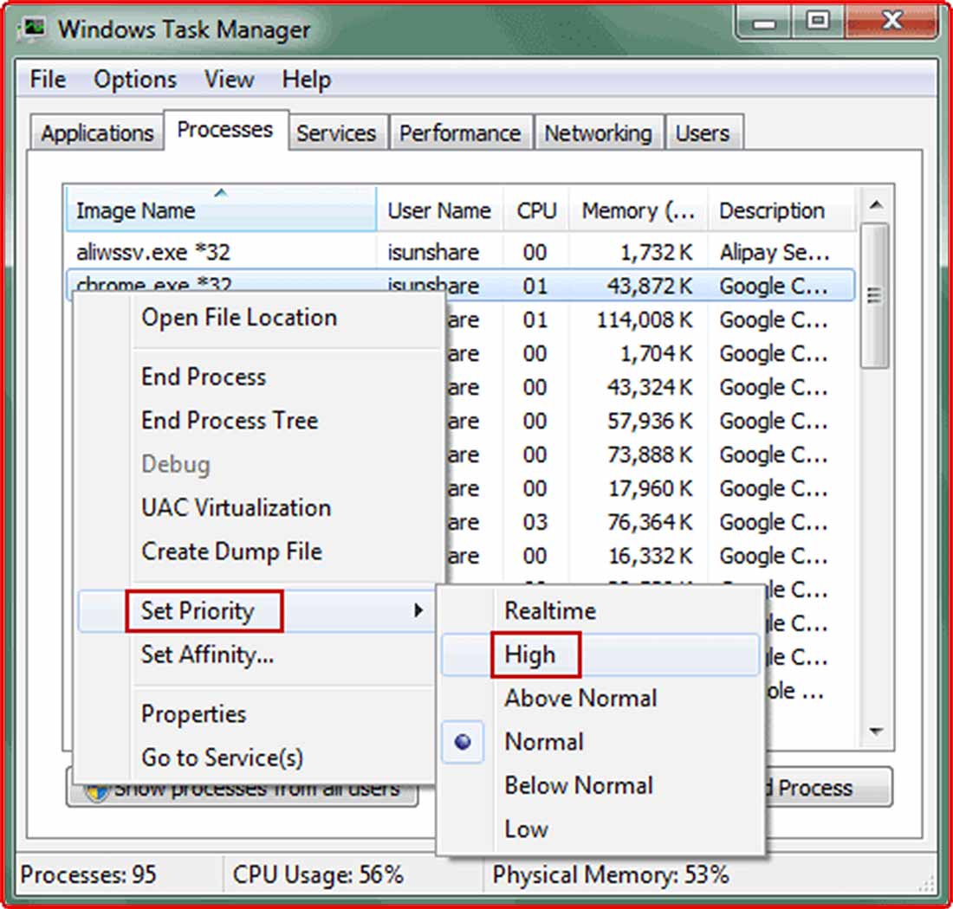Screen dimensions: 953x909
Task: Switch to the Services tab
Action: point(336,133)
